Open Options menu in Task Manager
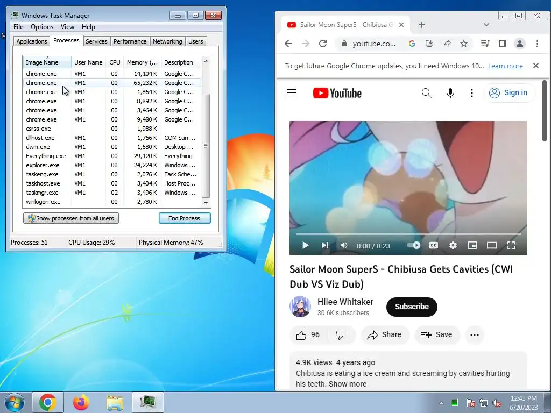This screenshot has height=413, width=551. (x=42, y=27)
